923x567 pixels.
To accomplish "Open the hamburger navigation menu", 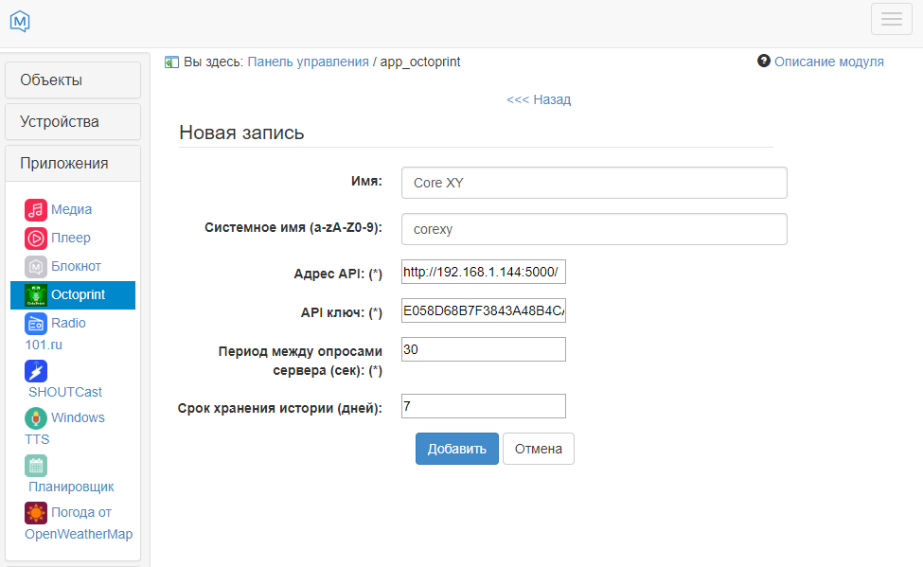I will [x=890, y=20].
